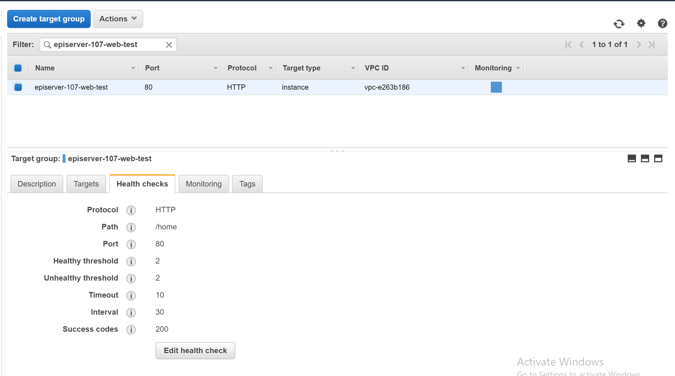This screenshot has height=376, width=675.
Task: Click Create target group button
Action: 49,19
